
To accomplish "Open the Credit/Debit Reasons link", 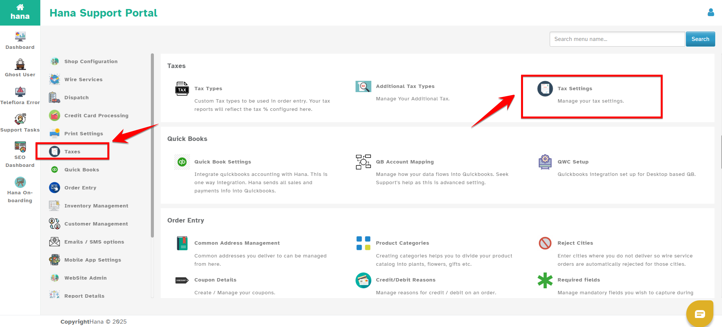I will click(406, 280).
